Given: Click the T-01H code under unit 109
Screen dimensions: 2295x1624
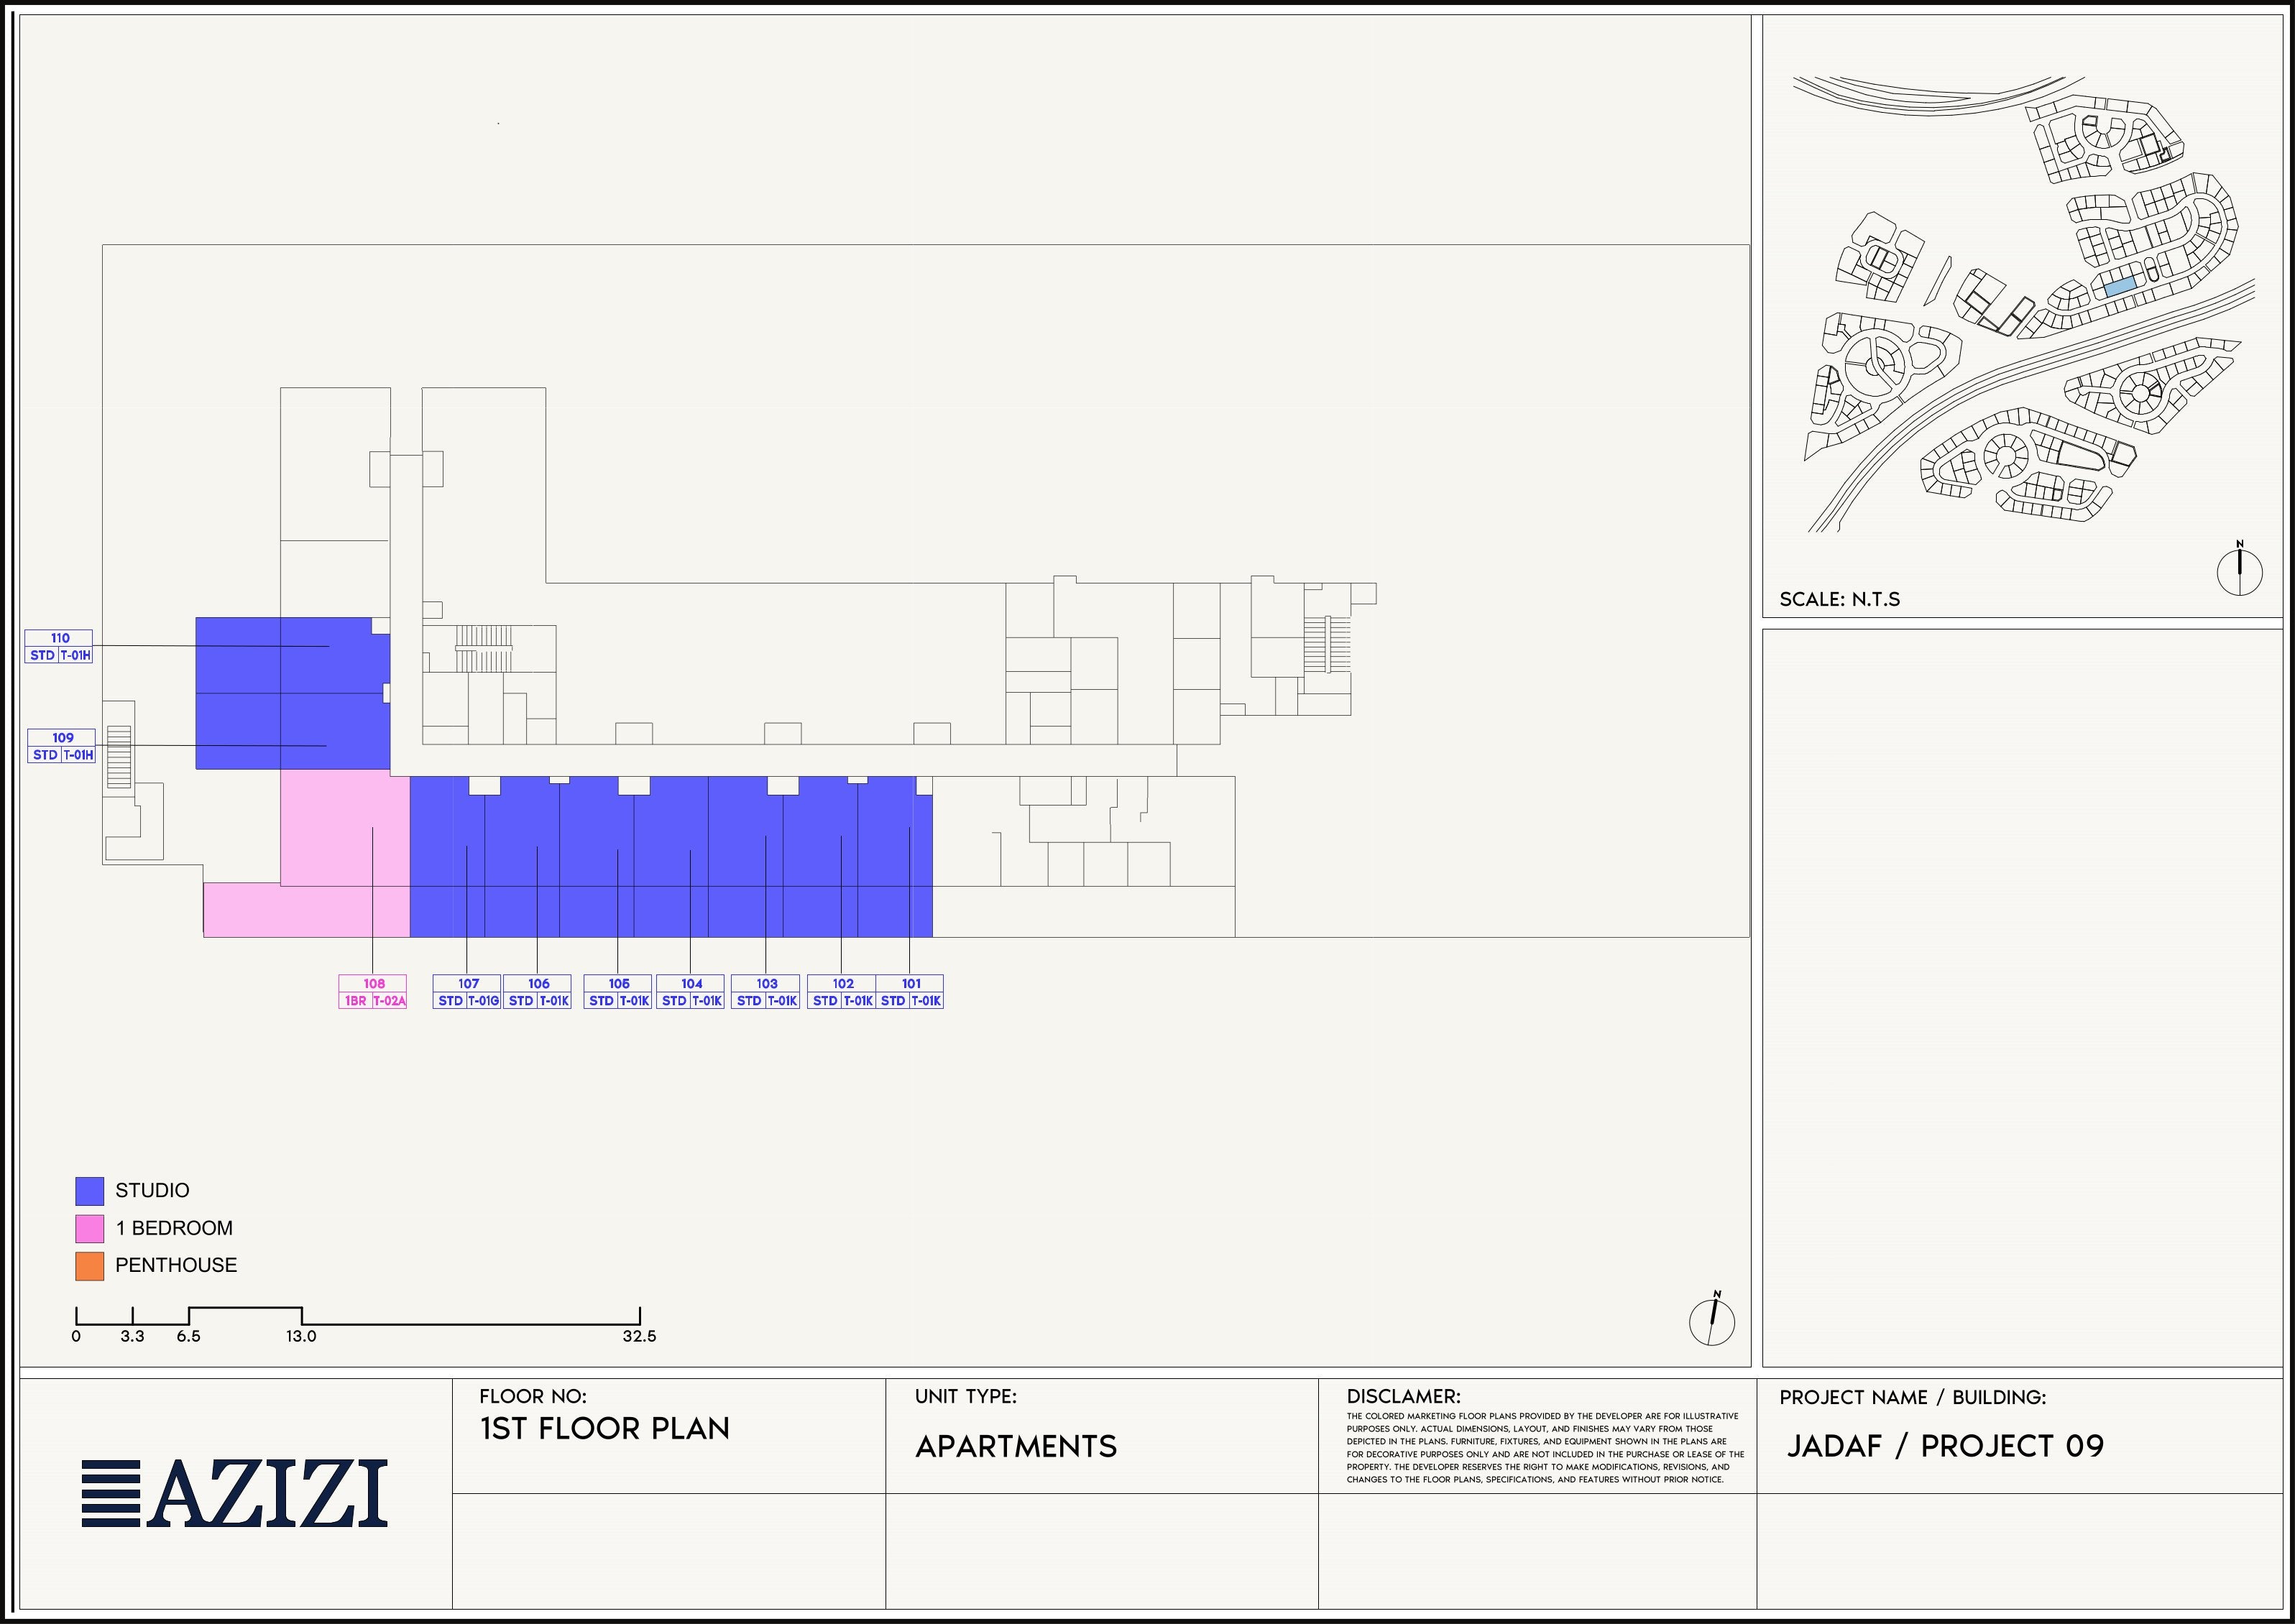Looking at the screenshot, I should tap(78, 756).
